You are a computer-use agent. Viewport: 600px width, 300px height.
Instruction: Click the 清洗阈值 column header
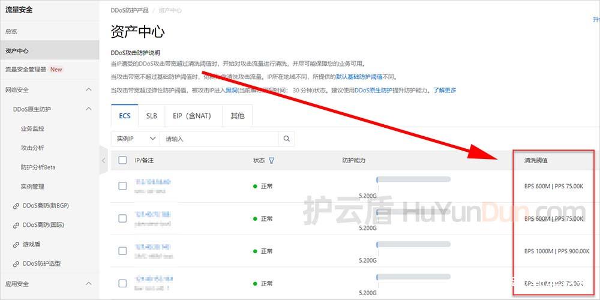coord(536,161)
